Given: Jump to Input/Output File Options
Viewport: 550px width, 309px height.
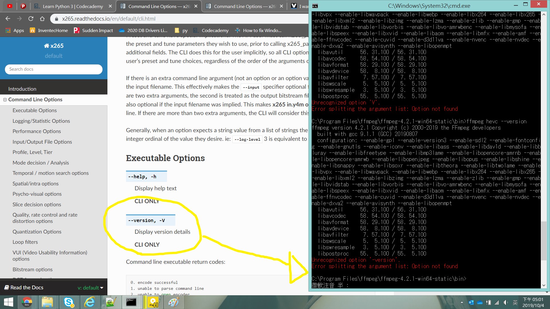Looking at the screenshot, I should click(x=42, y=142).
